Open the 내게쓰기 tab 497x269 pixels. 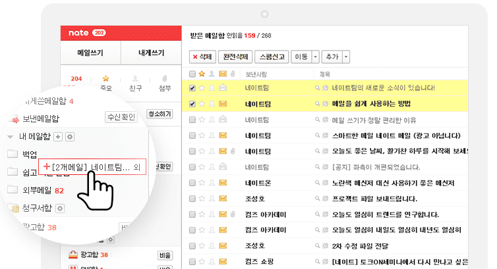point(151,53)
